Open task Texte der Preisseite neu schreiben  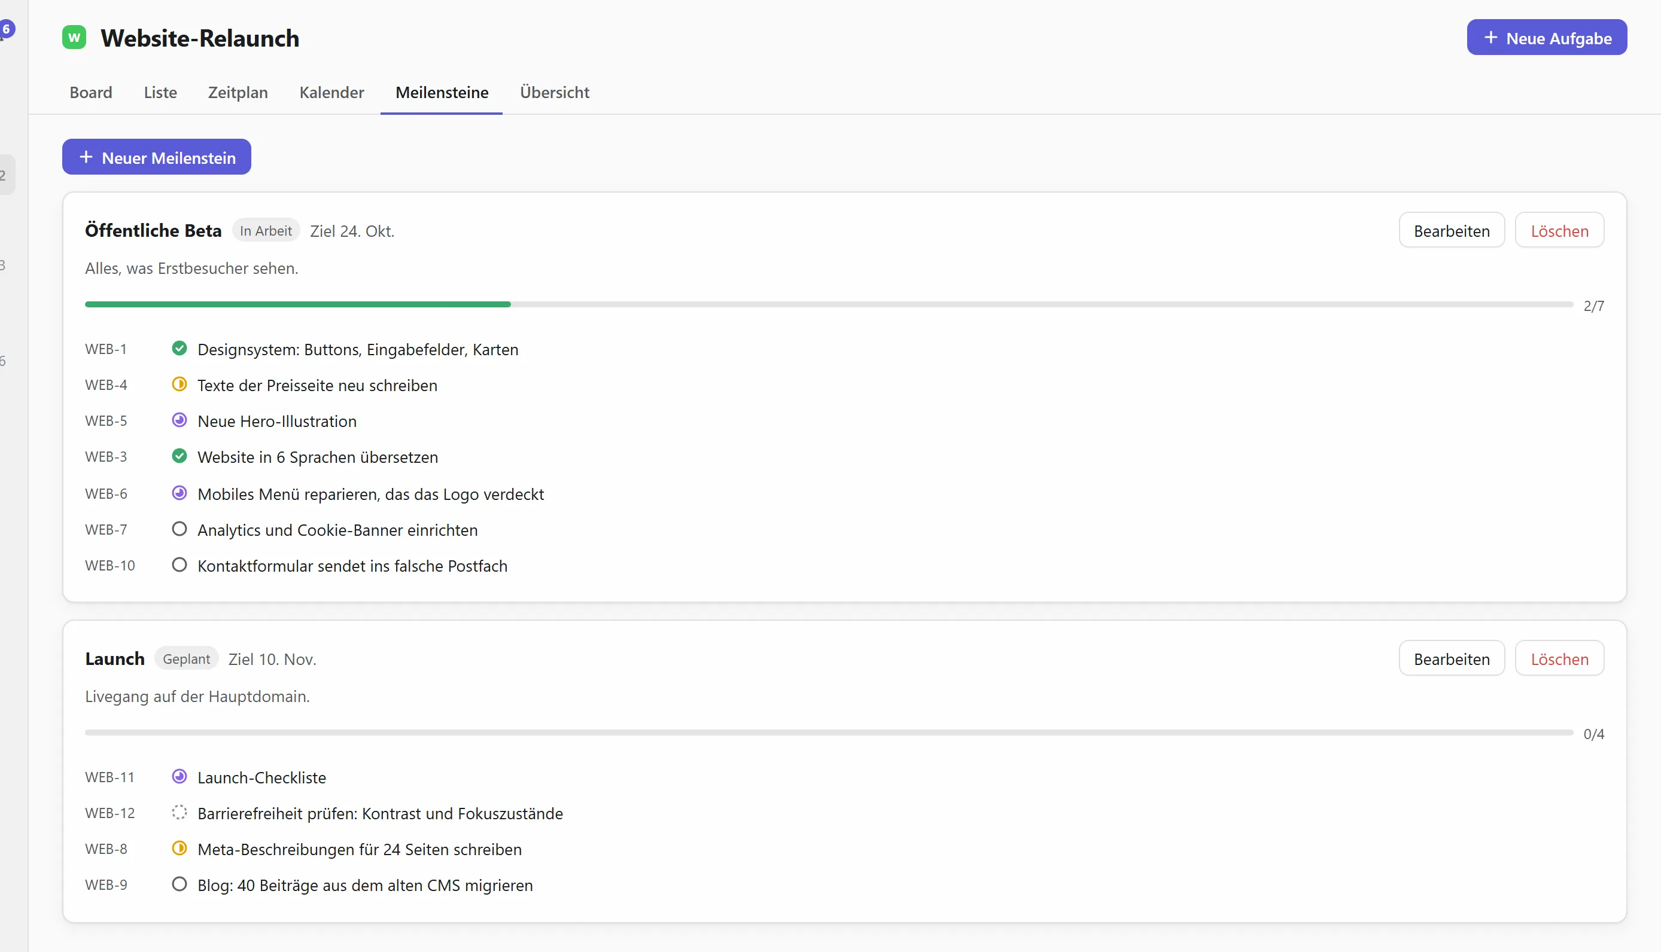click(x=317, y=386)
